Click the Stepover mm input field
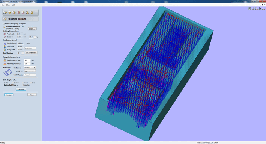The image size is (266, 144). tap(20, 37)
